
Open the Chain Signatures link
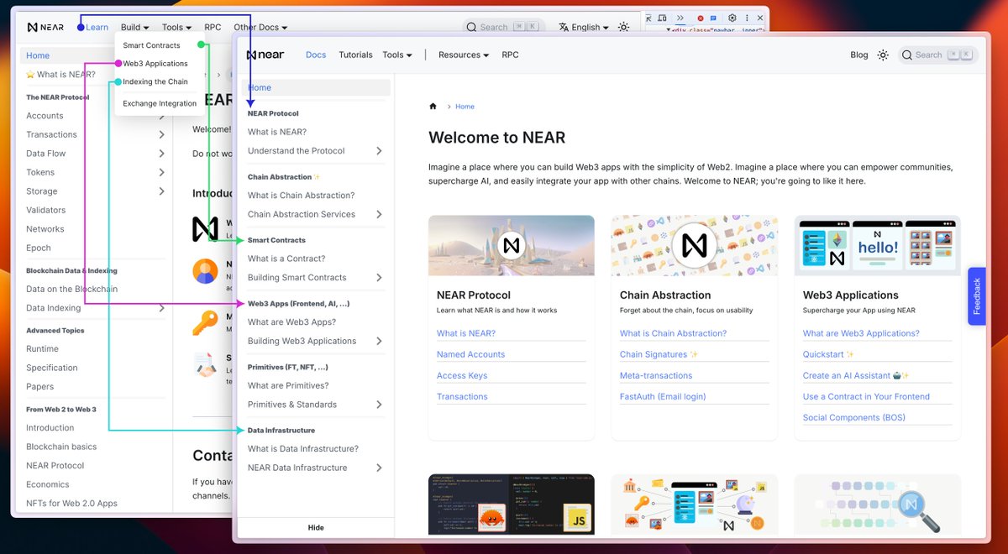pos(654,354)
